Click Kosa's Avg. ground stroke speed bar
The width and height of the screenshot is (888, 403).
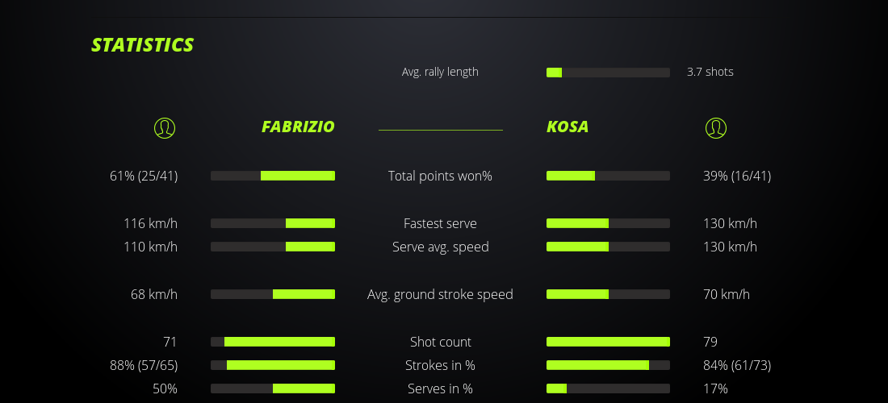(608, 294)
